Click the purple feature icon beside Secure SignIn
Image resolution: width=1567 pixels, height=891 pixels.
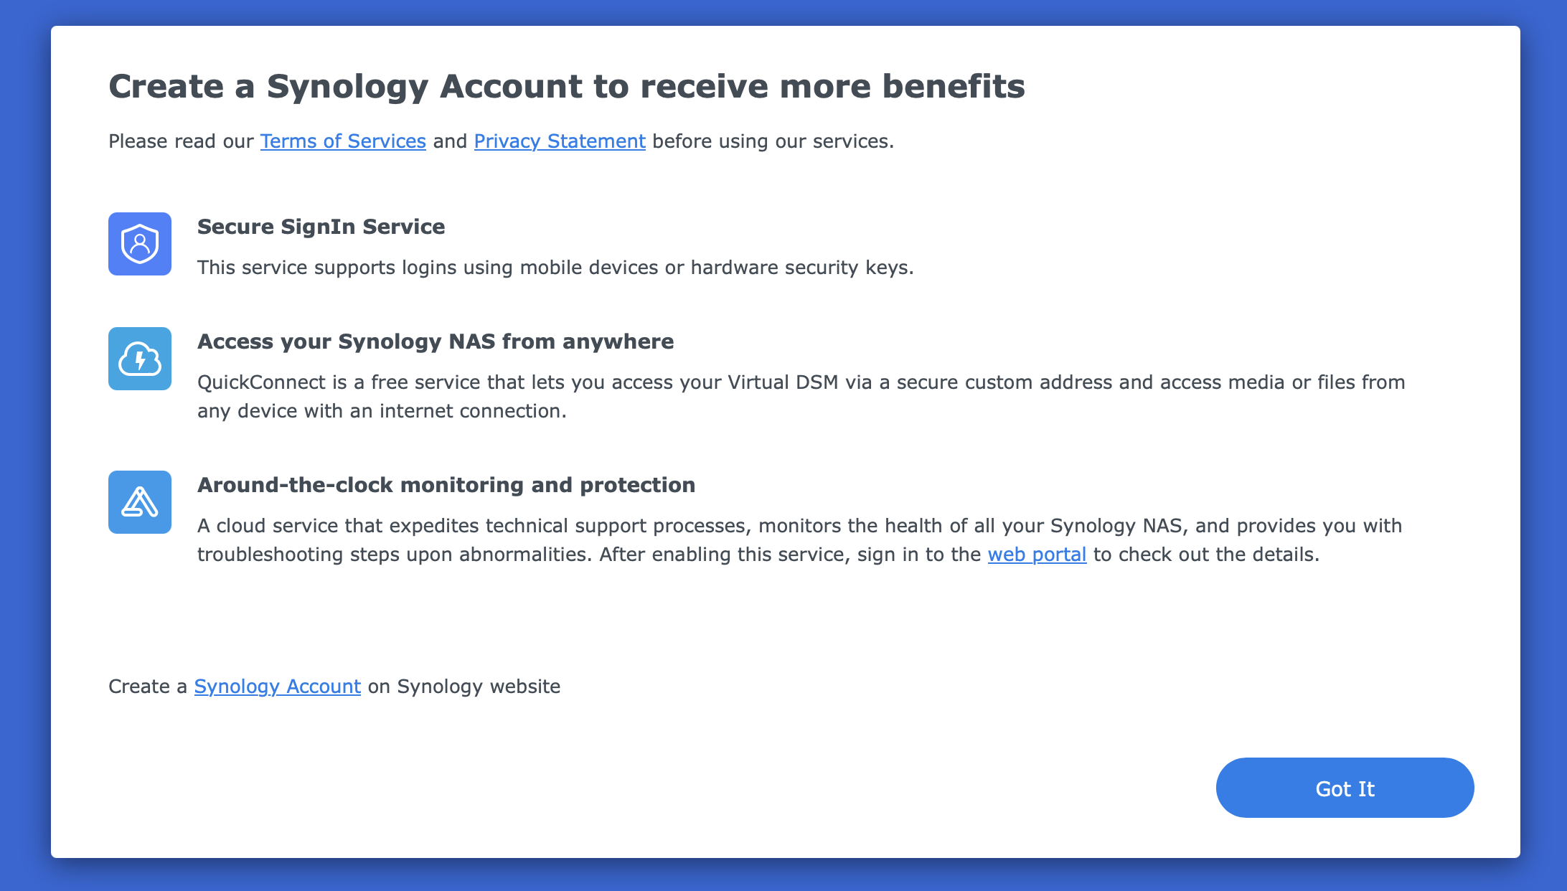point(139,244)
